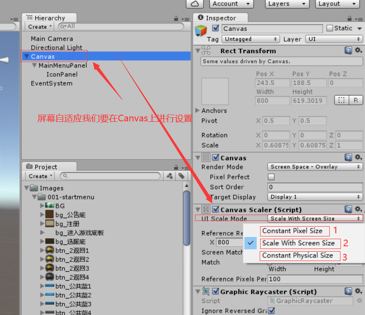This screenshot has height=315, width=365.
Task: Open the Layer dropdown showing UI
Action: click(334, 39)
